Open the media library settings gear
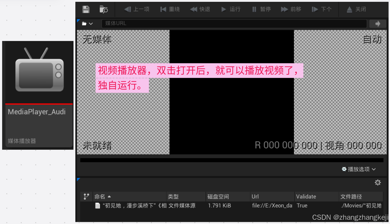The width and height of the screenshot is (390, 224). point(378,182)
